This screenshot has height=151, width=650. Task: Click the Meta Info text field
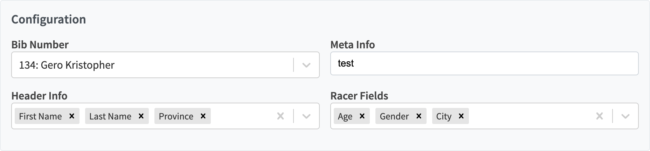(484, 63)
